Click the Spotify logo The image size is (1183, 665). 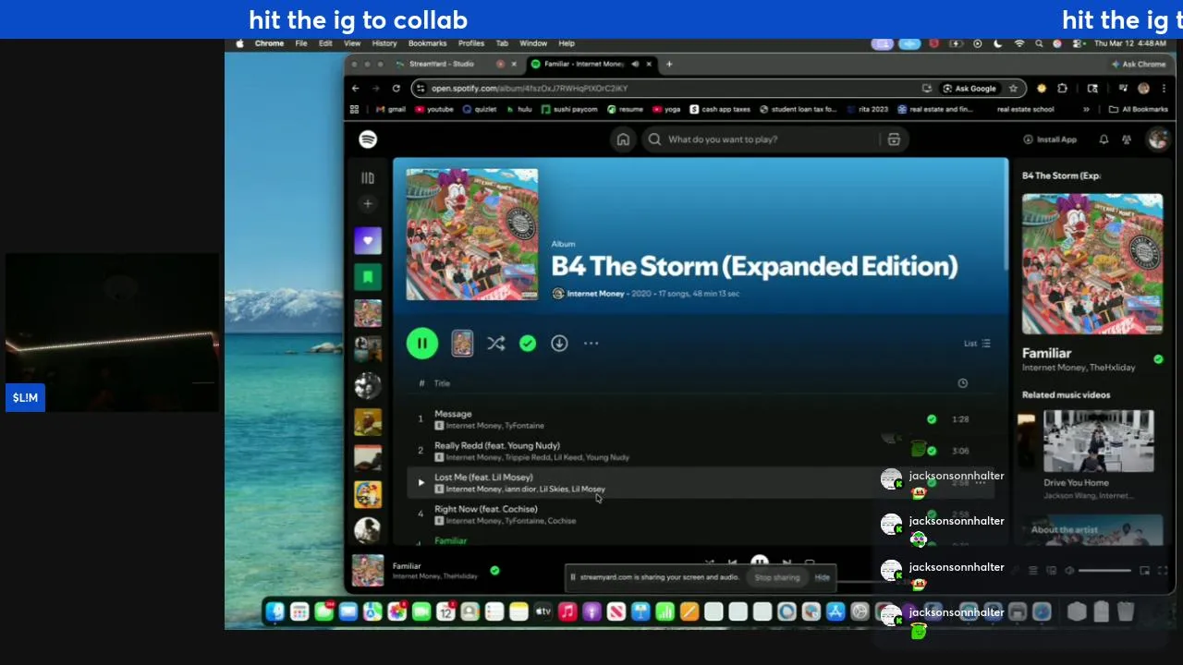pos(368,139)
